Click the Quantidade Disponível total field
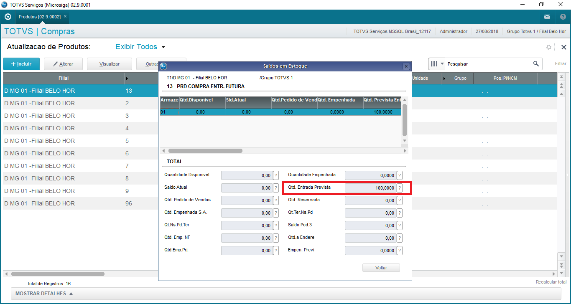The height and width of the screenshot is (304, 571). (247, 175)
